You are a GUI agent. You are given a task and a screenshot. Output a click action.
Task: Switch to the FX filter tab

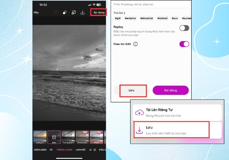tap(51, 150)
